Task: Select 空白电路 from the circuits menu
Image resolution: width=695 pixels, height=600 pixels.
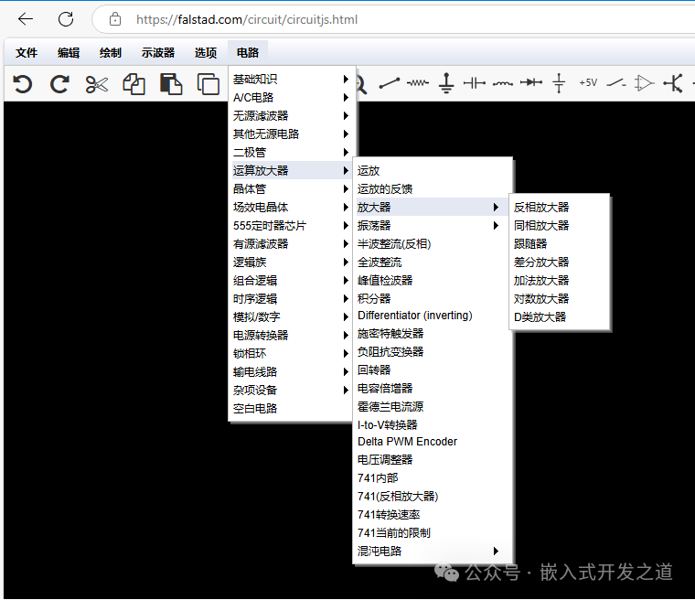Action: tap(255, 408)
